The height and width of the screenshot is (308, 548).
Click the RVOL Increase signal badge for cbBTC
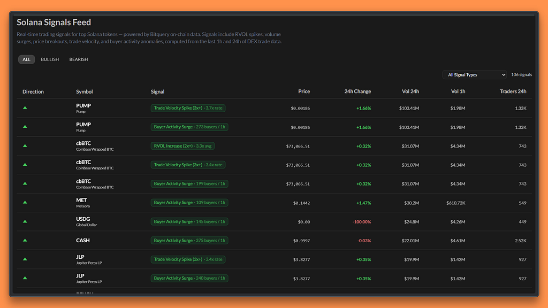[x=182, y=146]
